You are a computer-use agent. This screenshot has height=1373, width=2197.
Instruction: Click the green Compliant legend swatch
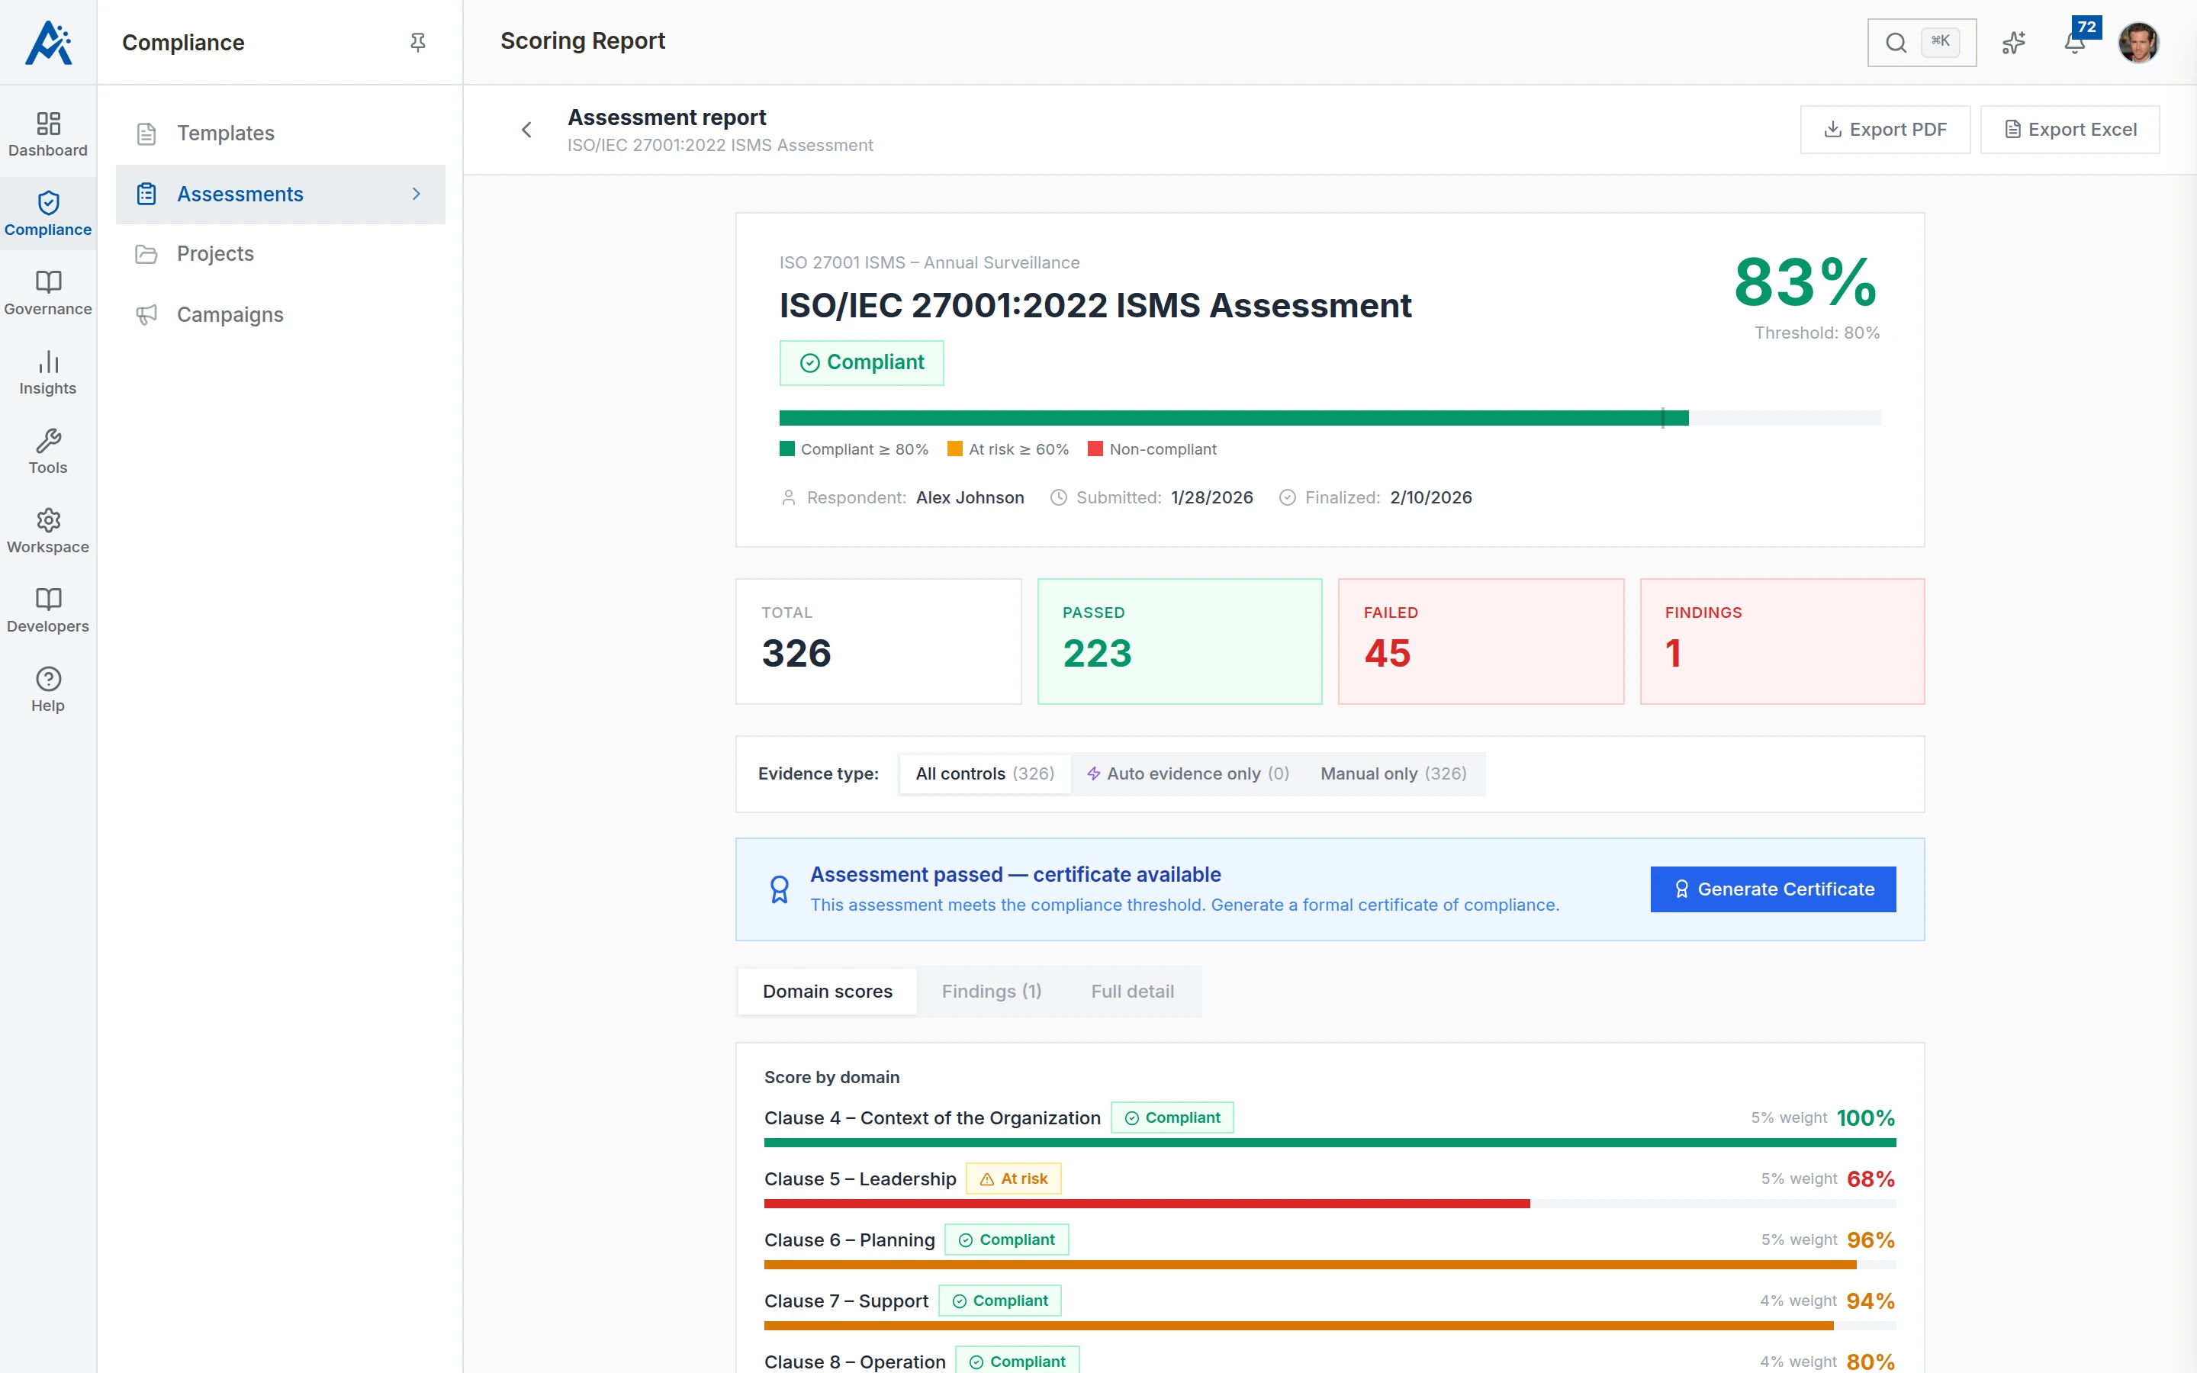pyautogui.click(x=787, y=449)
